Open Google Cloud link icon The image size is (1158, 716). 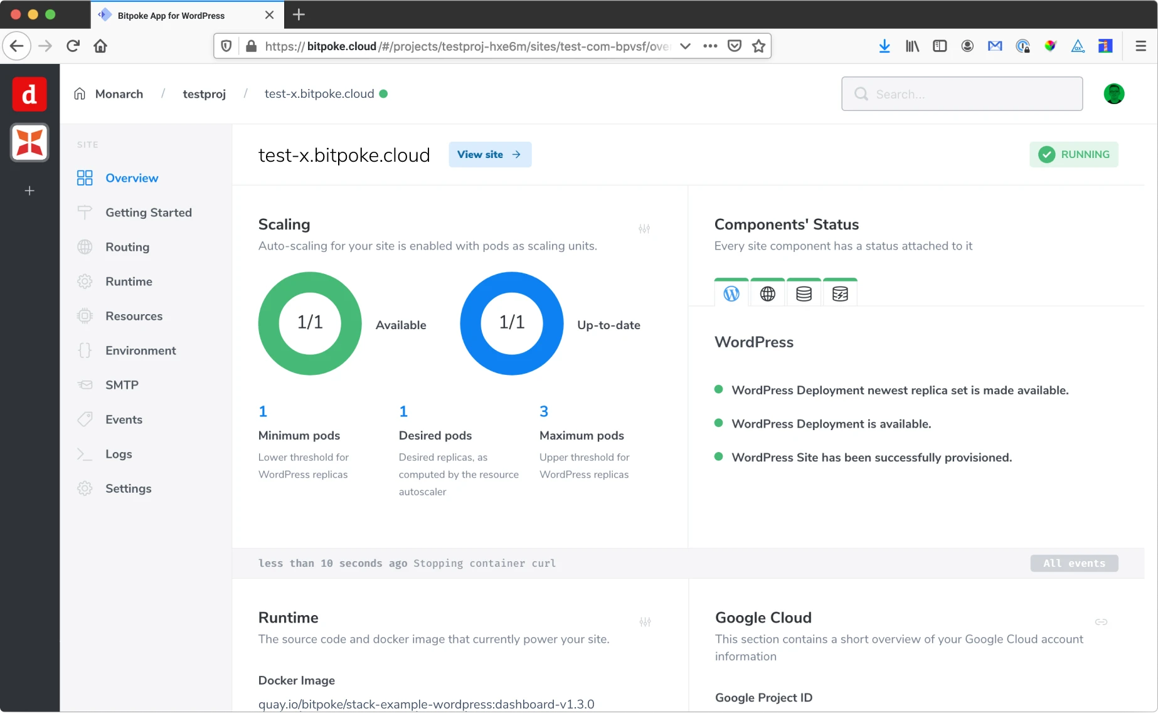pos(1101,622)
